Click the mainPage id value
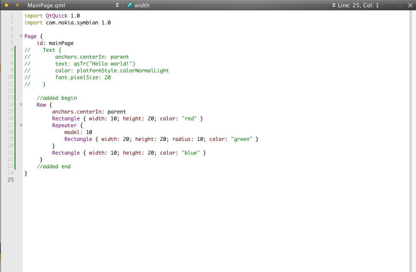The image size is (416, 272). (x=61, y=43)
